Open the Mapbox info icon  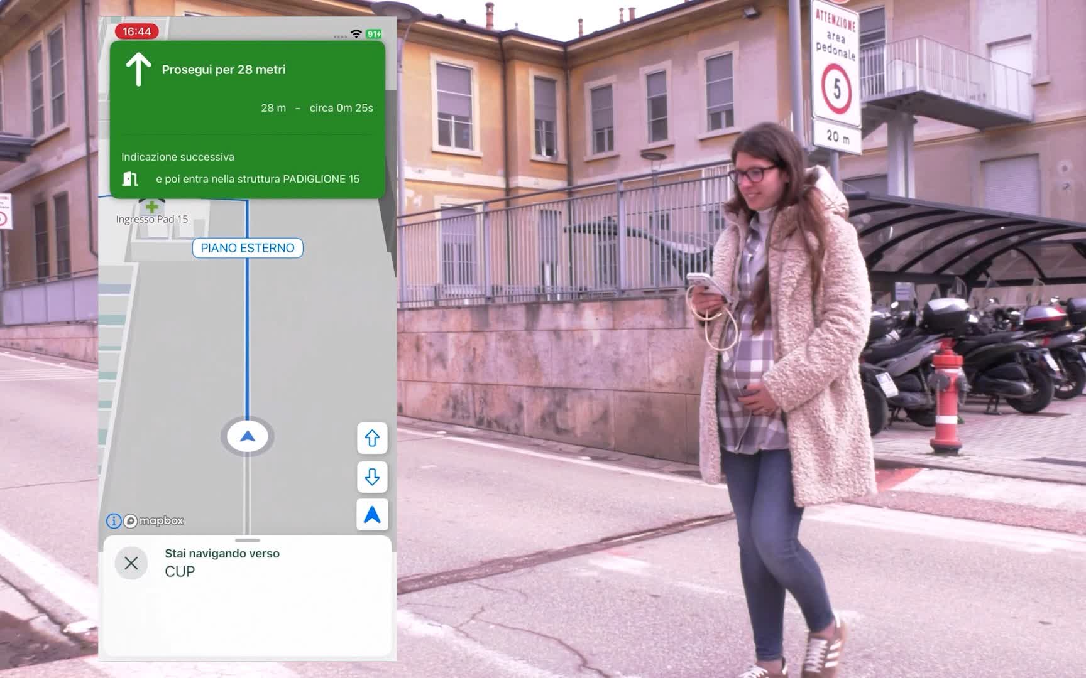[114, 521]
